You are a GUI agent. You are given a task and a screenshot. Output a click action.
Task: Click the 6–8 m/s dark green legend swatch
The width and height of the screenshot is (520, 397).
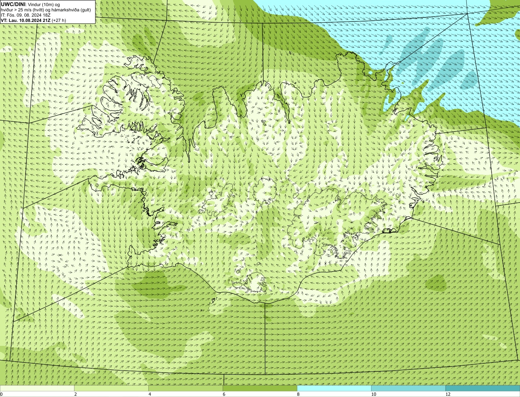click(260, 388)
